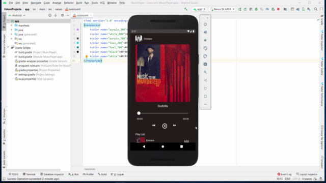Click the emulator Volume Down icon

pyautogui.click(x=205, y=40)
